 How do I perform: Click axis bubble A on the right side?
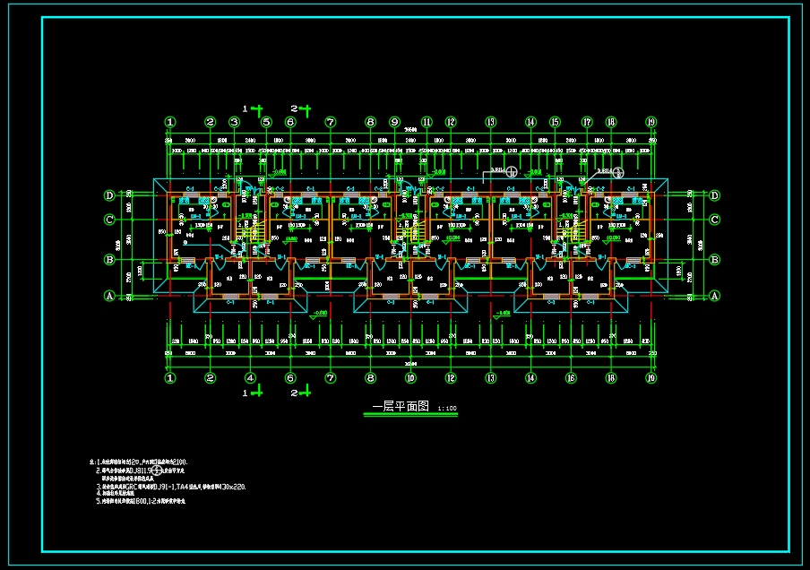pos(715,296)
